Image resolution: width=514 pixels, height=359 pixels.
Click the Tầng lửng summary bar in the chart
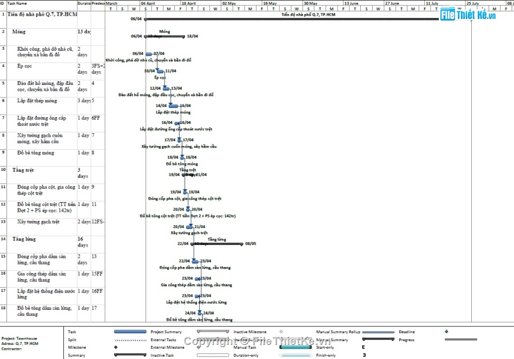point(217,244)
